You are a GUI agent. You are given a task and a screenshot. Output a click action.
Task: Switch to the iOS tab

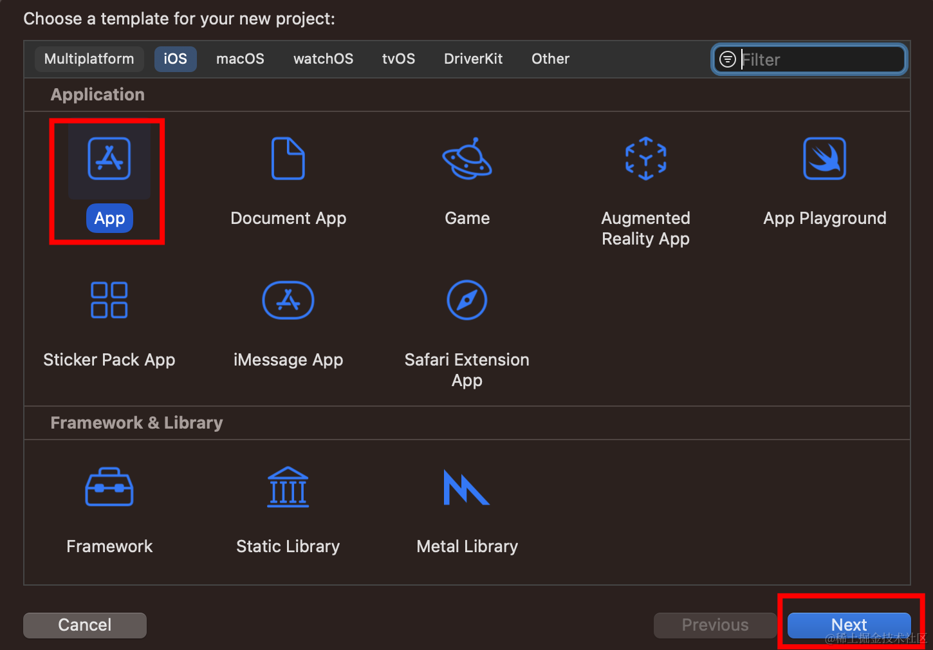coord(176,59)
